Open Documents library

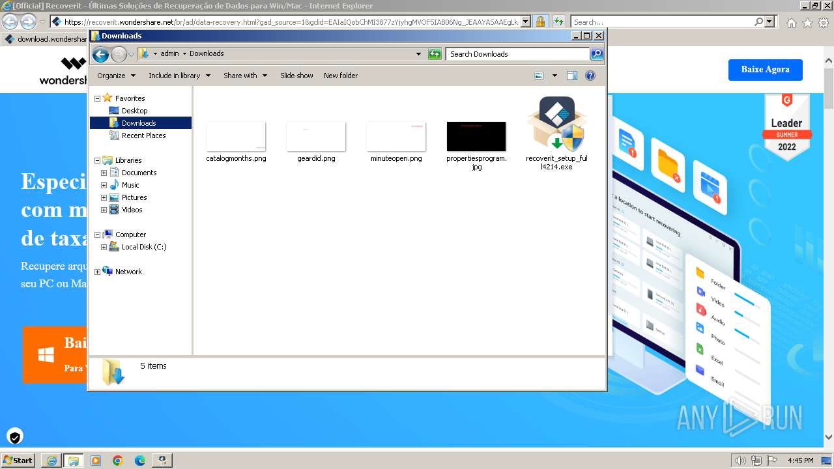139,173
